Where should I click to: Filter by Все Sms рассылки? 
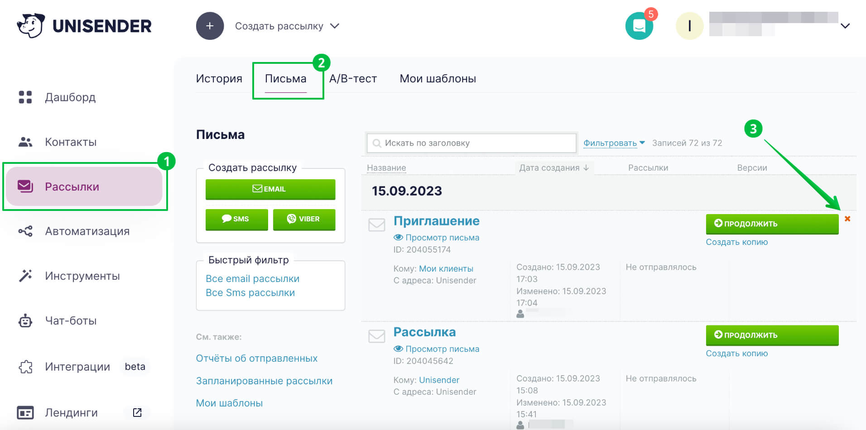click(x=250, y=293)
